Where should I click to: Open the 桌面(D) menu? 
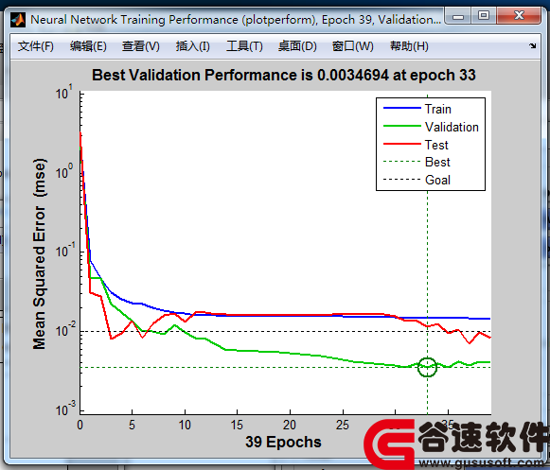click(297, 46)
